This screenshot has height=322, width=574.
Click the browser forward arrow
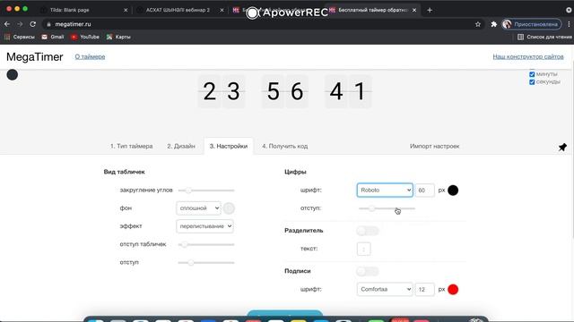click(20, 24)
